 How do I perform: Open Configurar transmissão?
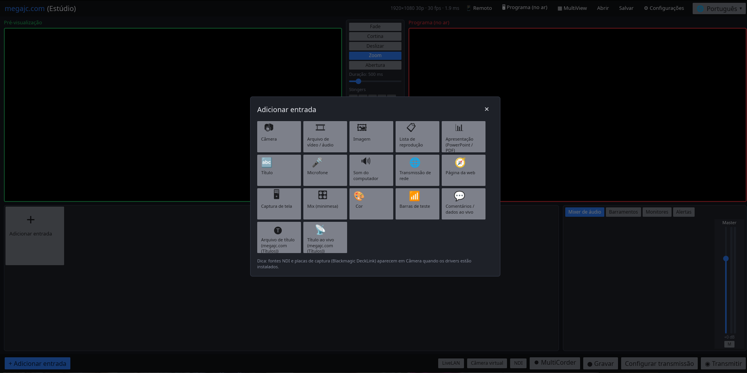pyautogui.click(x=659, y=364)
